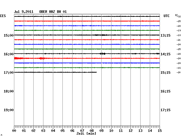182x138 pixels.
Task: Select the 16:00 local time label
Action: point(9,54)
